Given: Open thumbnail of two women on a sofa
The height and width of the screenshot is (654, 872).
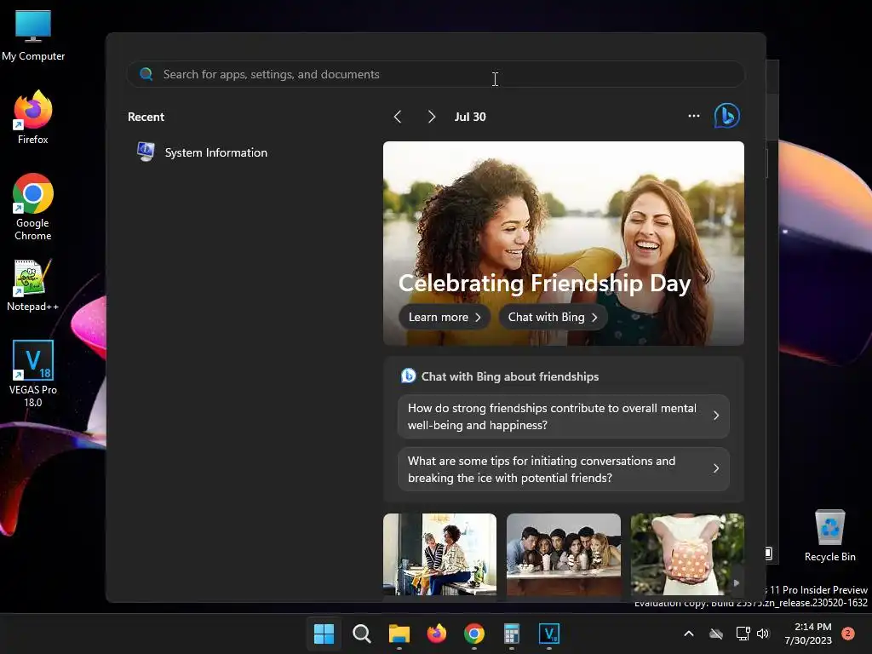Looking at the screenshot, I should 440,554.
